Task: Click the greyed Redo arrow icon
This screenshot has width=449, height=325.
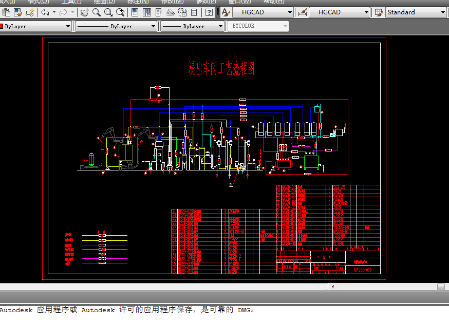Action: coord(63,12)
